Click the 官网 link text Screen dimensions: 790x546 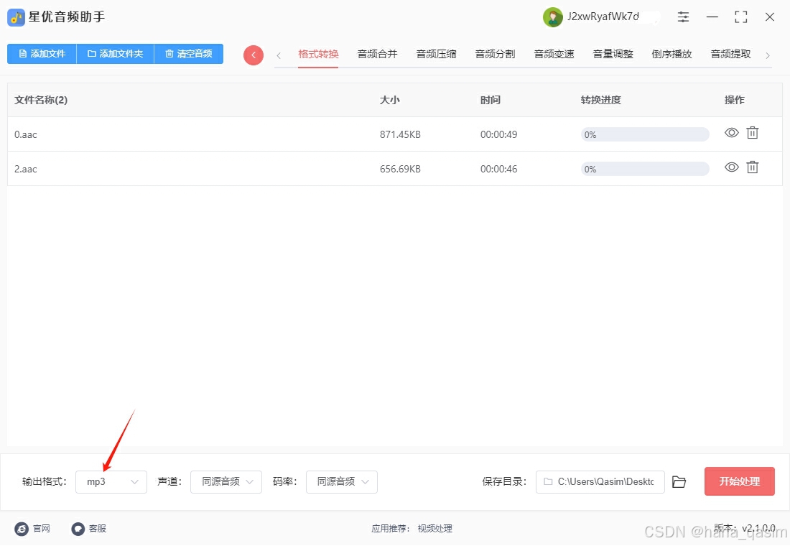(x=42, y=529)
